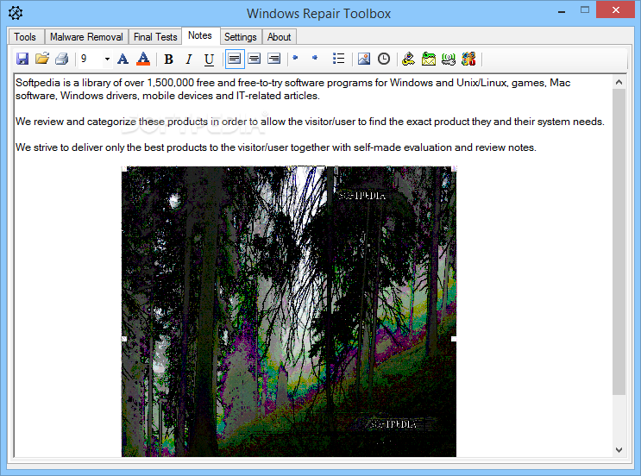The image size is (641, 476).
Task: Select the inserted forest image
Action: (289, 311)
